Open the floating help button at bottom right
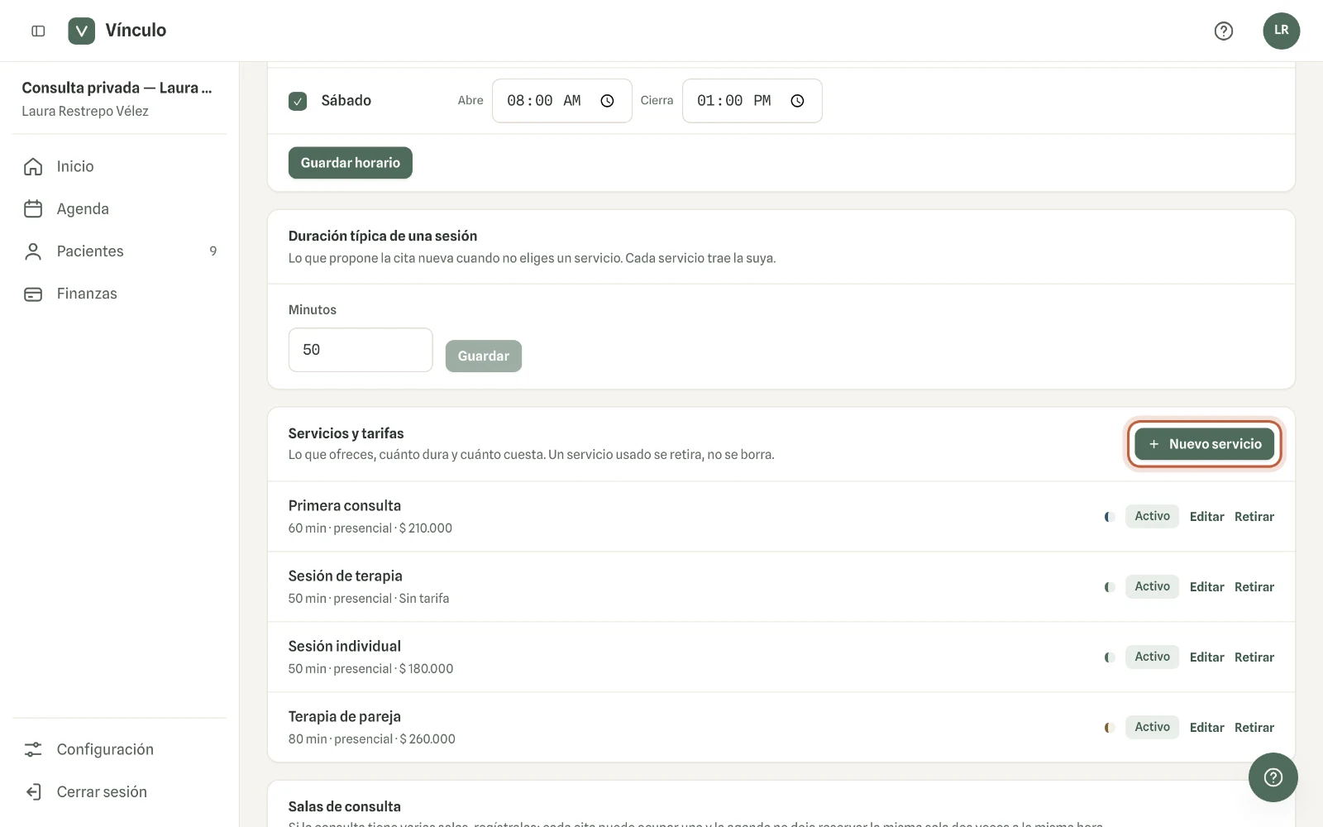Viewport: 1323px width, 827px height. (x=1273, y=777)
